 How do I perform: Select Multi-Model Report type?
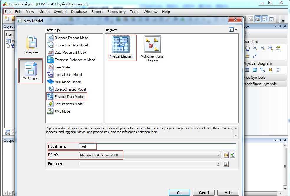click(64, 82)
